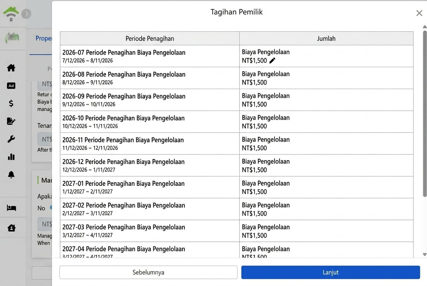427x286 pixels.
Task: Select the 2027-02 Periode Penagihan row
Action: click(236, 209)
